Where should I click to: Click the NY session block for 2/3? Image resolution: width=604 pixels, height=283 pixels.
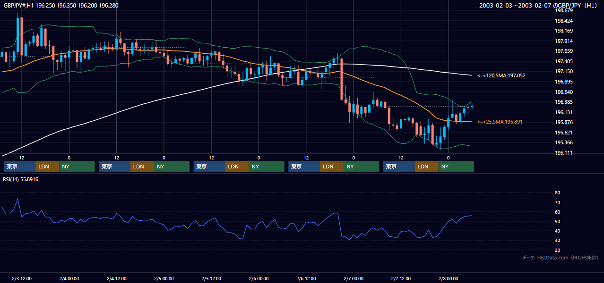[x=77, y=166]
